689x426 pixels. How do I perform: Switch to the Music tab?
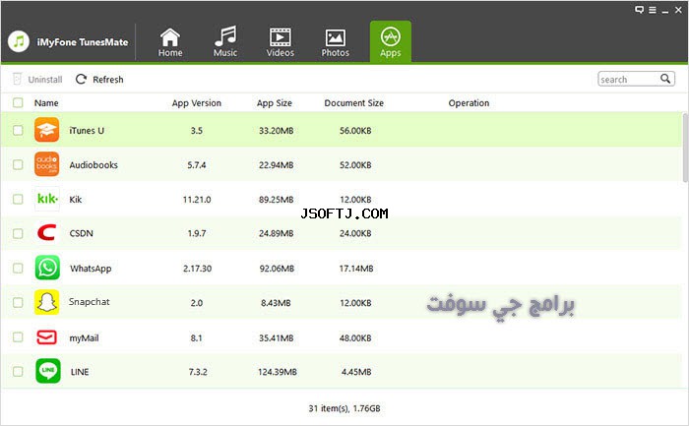point(225,42)
